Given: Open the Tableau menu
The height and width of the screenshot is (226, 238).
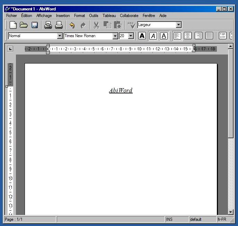Looking at the screenshot, I should click(x=109, y=16).
